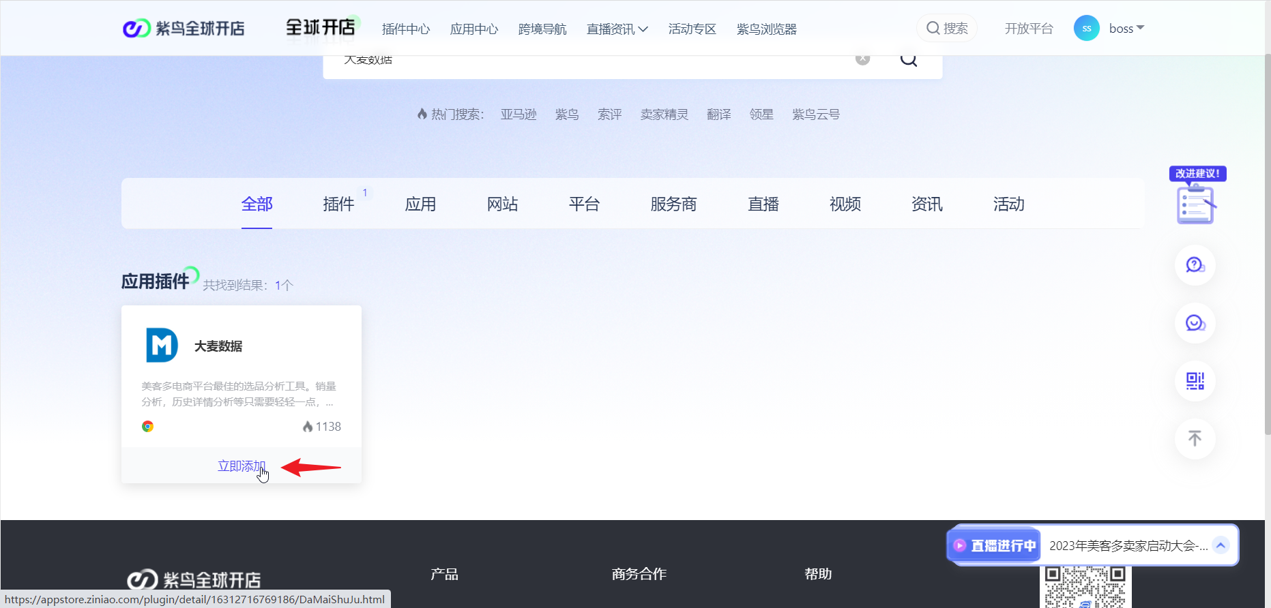Open the 2023年美客多卖家启动大会 live title

click(1128, 545)
